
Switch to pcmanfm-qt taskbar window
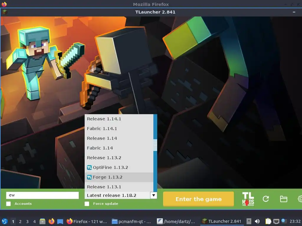131,221
